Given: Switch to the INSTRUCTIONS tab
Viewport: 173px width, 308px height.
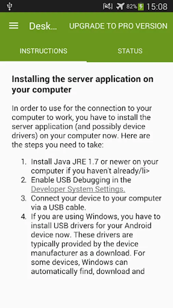Looking at the screenshot, I should pos(43,51).
